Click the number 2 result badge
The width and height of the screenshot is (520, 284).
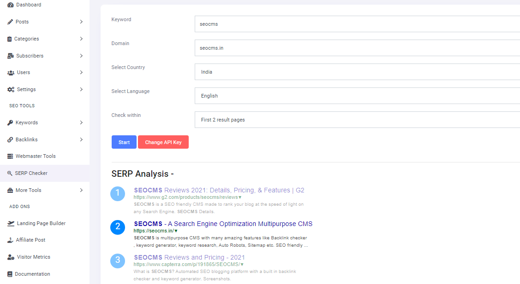click(x=118, y=227)
